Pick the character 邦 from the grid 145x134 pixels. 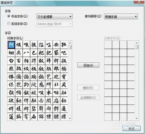pos(56,69)
